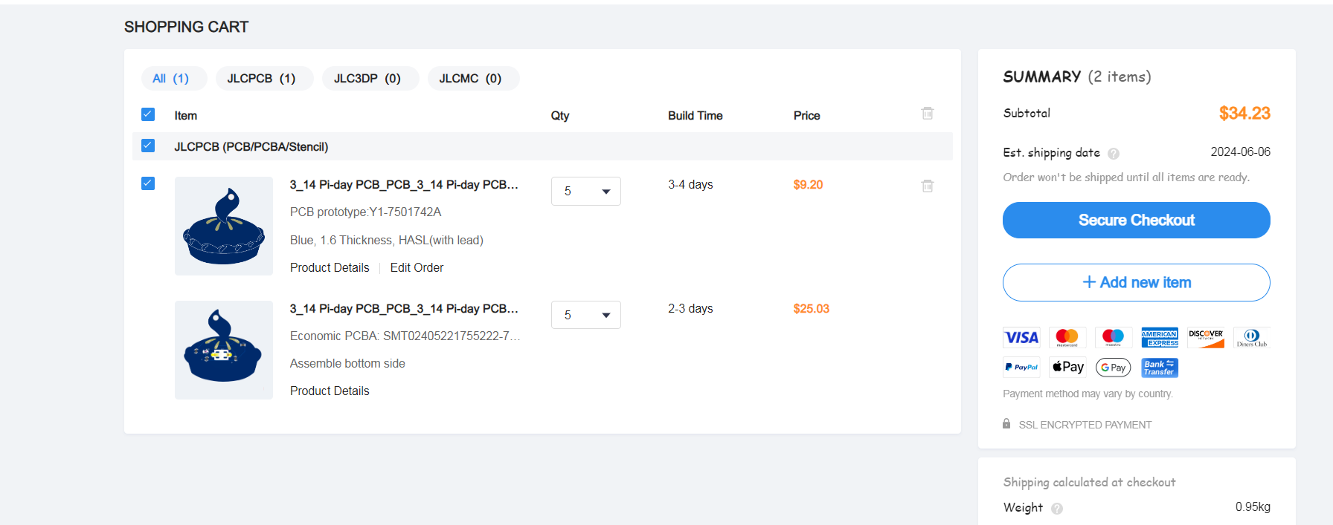Click the 0.95kg weight value

coord(1253,506)
